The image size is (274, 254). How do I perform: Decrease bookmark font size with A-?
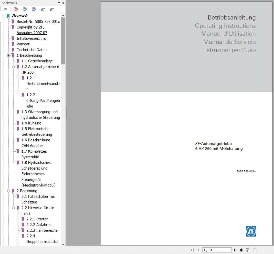(x=51, y=9)
